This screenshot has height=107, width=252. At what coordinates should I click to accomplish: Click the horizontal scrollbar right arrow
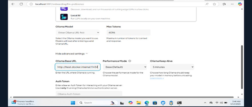pos(238,97)
